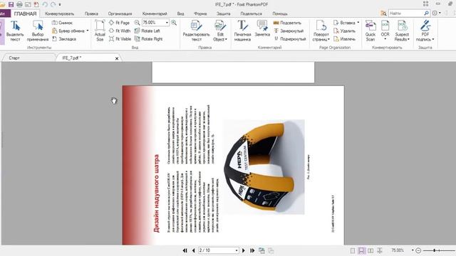Screen dimensions: 456x256
Task: Expand Suspect Results dropdown
Action: click(408, 40)
